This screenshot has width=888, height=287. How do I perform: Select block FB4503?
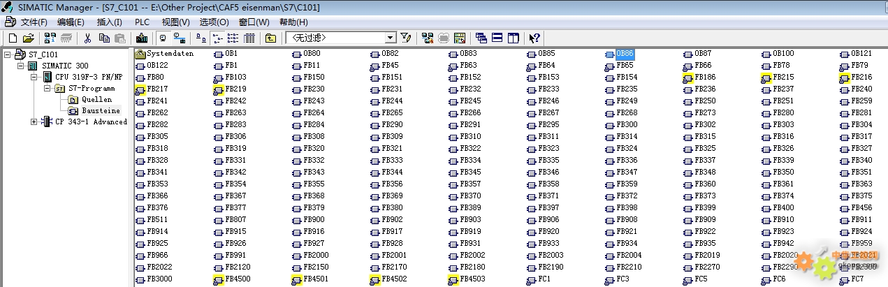point(467,279)
